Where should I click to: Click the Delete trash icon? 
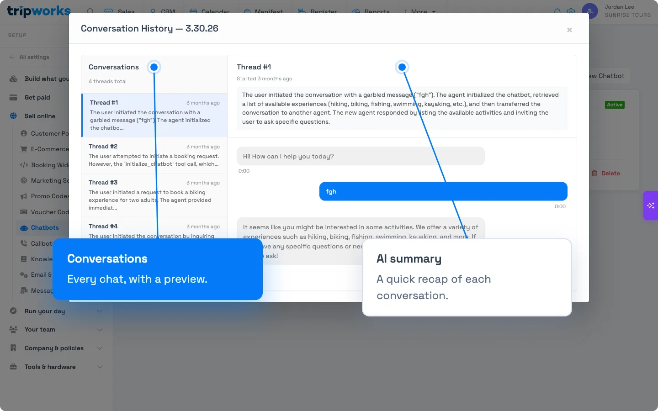click(594, 173)
